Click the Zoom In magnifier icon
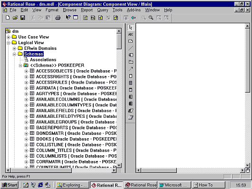 (144, 18)
